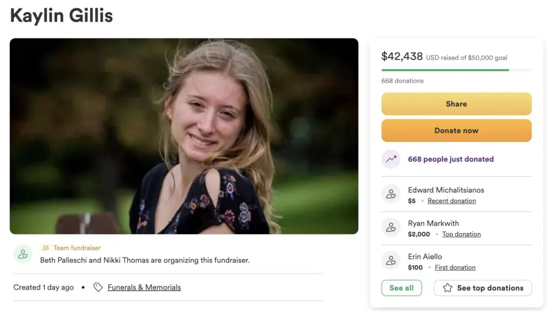Viewport: 548px width, 311px height.
Task: Click the organizer avatar icon below photo
Action: coord(23,254)
